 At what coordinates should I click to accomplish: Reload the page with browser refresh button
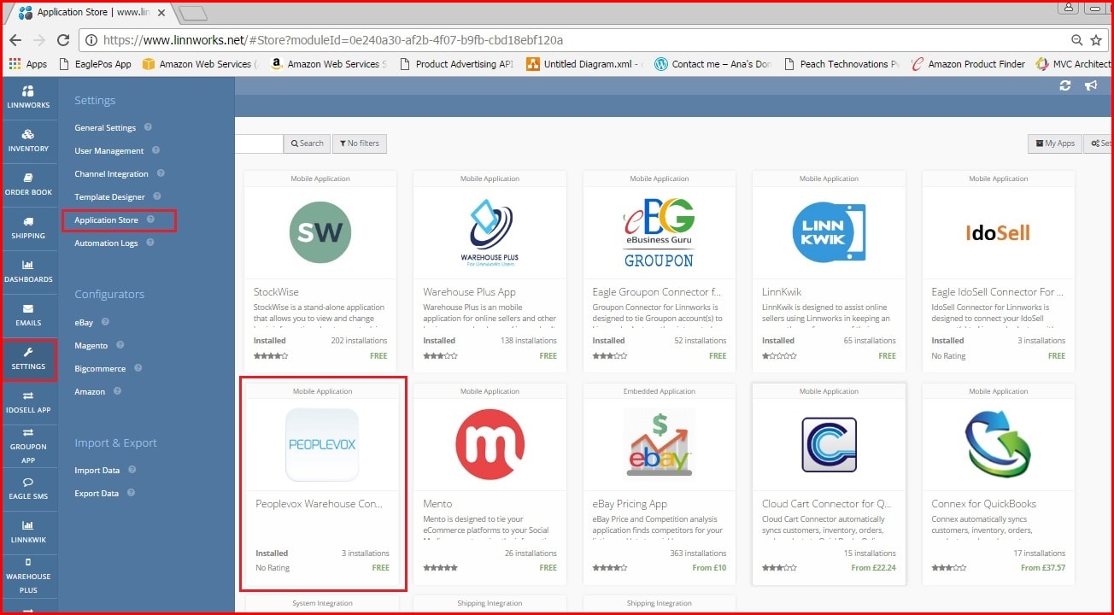tap(62, 40)
